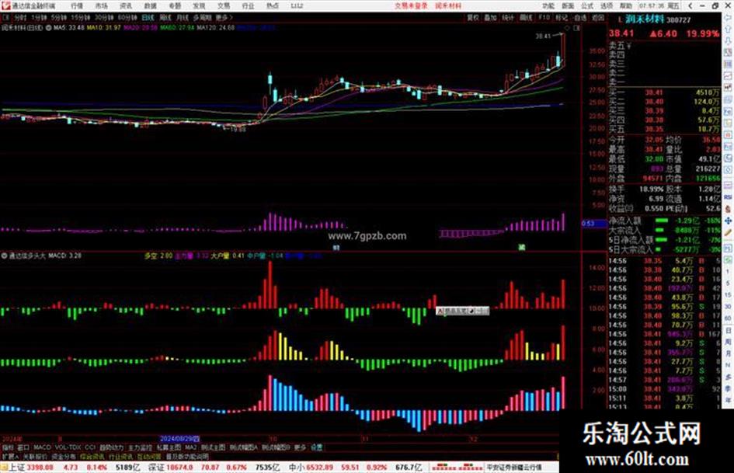This screenshot has width=734, height=473.
Task: Select the VOL-TDX indicator tab
Action: pos(68,447)
